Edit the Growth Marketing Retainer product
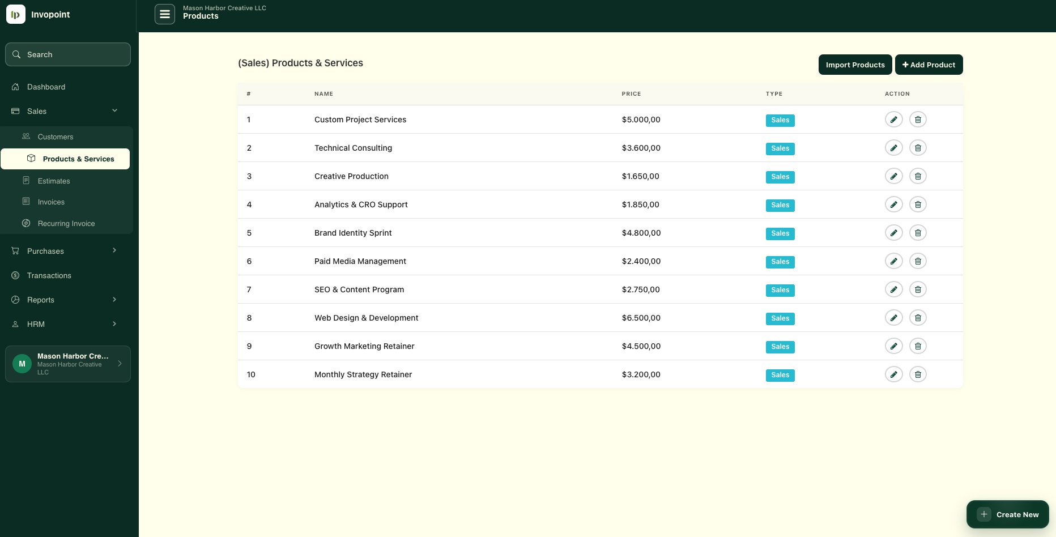1056x537 pixels. 893,346
